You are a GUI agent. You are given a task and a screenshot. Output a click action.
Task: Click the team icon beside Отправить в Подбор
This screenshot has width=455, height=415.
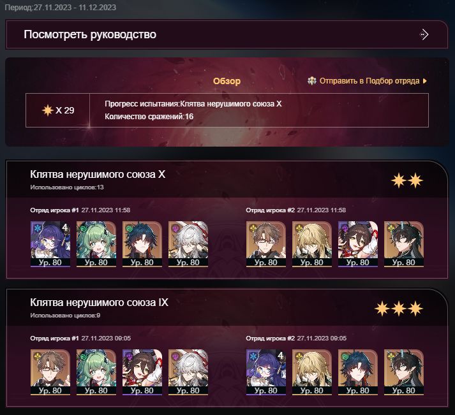(x=312, y=81)
